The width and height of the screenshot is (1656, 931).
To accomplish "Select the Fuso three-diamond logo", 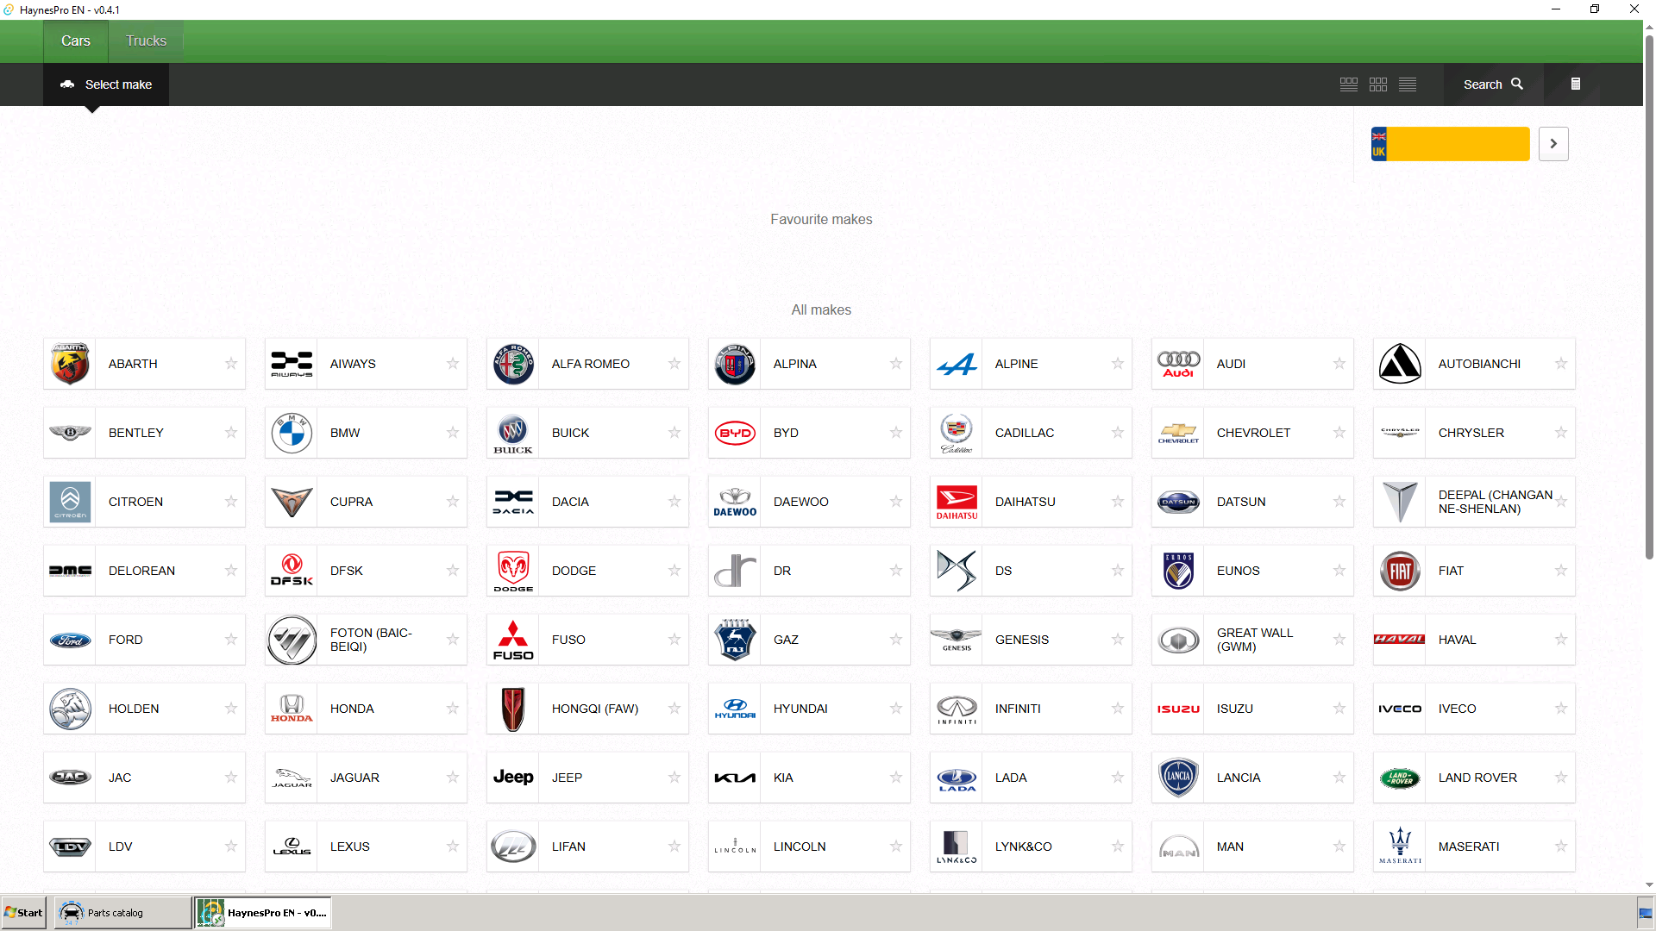I will pyautogui.click(x=513, y=640).
